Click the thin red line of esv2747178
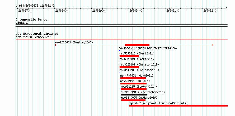235x116 pixels. coord(122,39)
